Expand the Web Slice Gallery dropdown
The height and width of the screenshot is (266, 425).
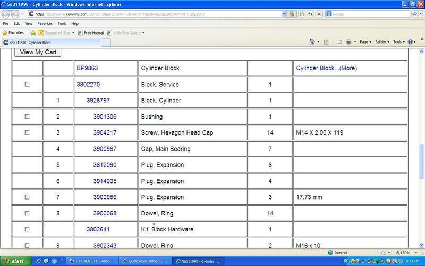143,33
